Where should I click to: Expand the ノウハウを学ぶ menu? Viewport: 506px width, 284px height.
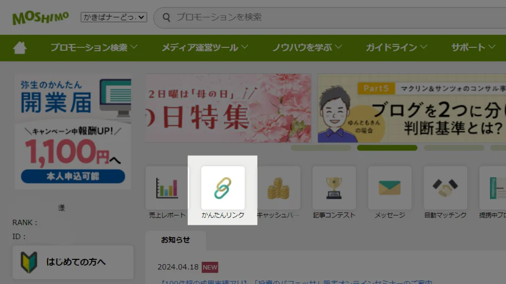pos(307,48)
